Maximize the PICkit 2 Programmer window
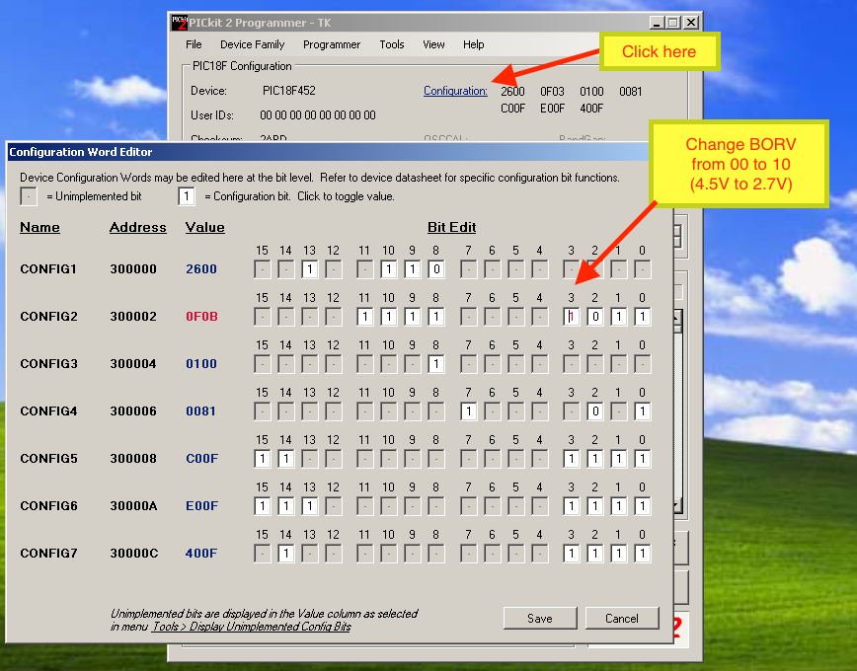 (674, 23)
